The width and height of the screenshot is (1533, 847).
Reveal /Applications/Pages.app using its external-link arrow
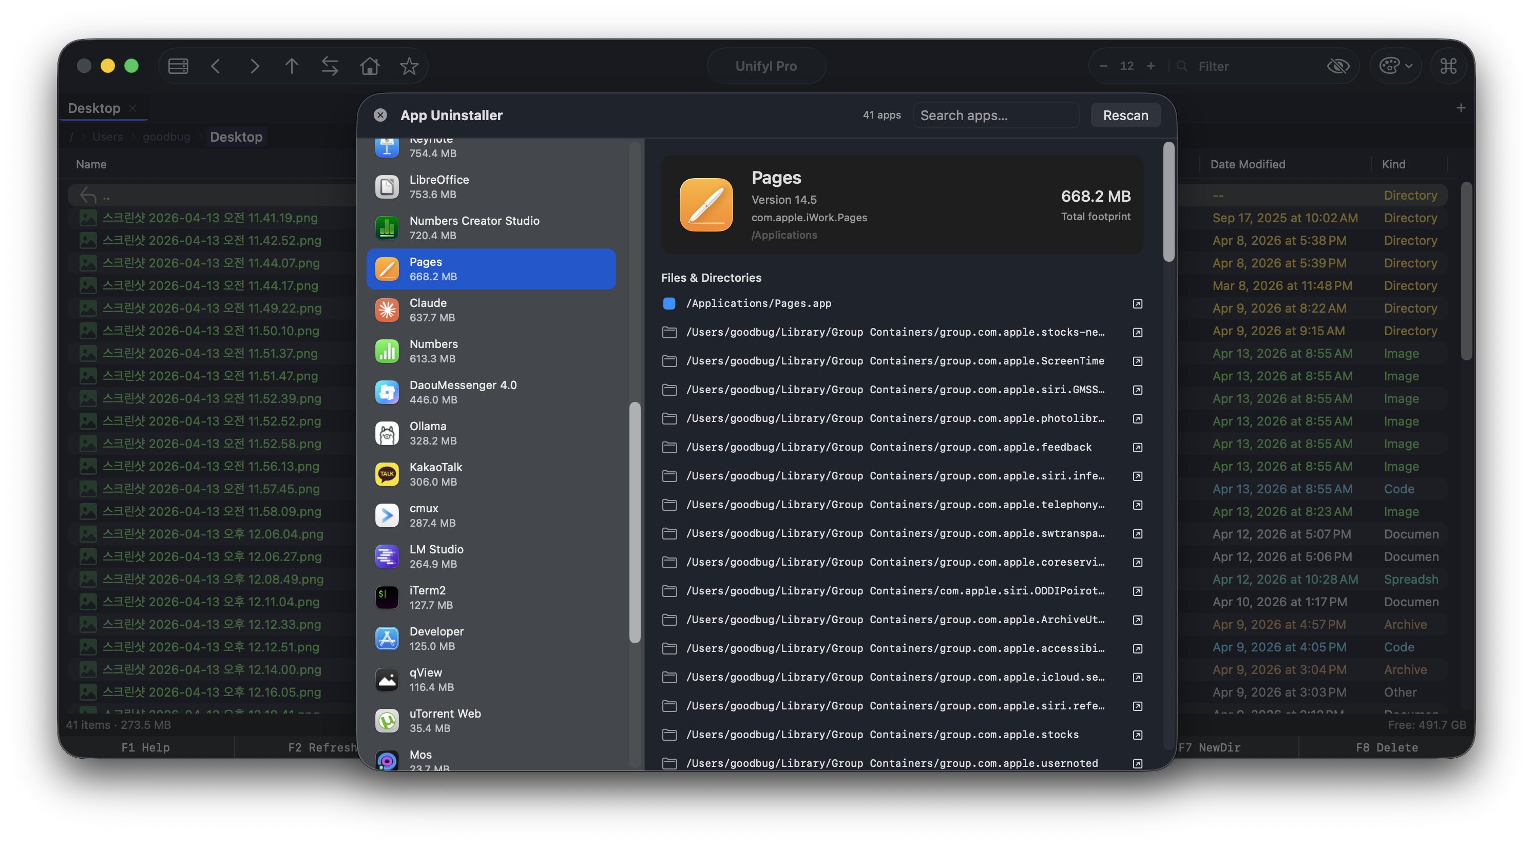(1137, 303)
